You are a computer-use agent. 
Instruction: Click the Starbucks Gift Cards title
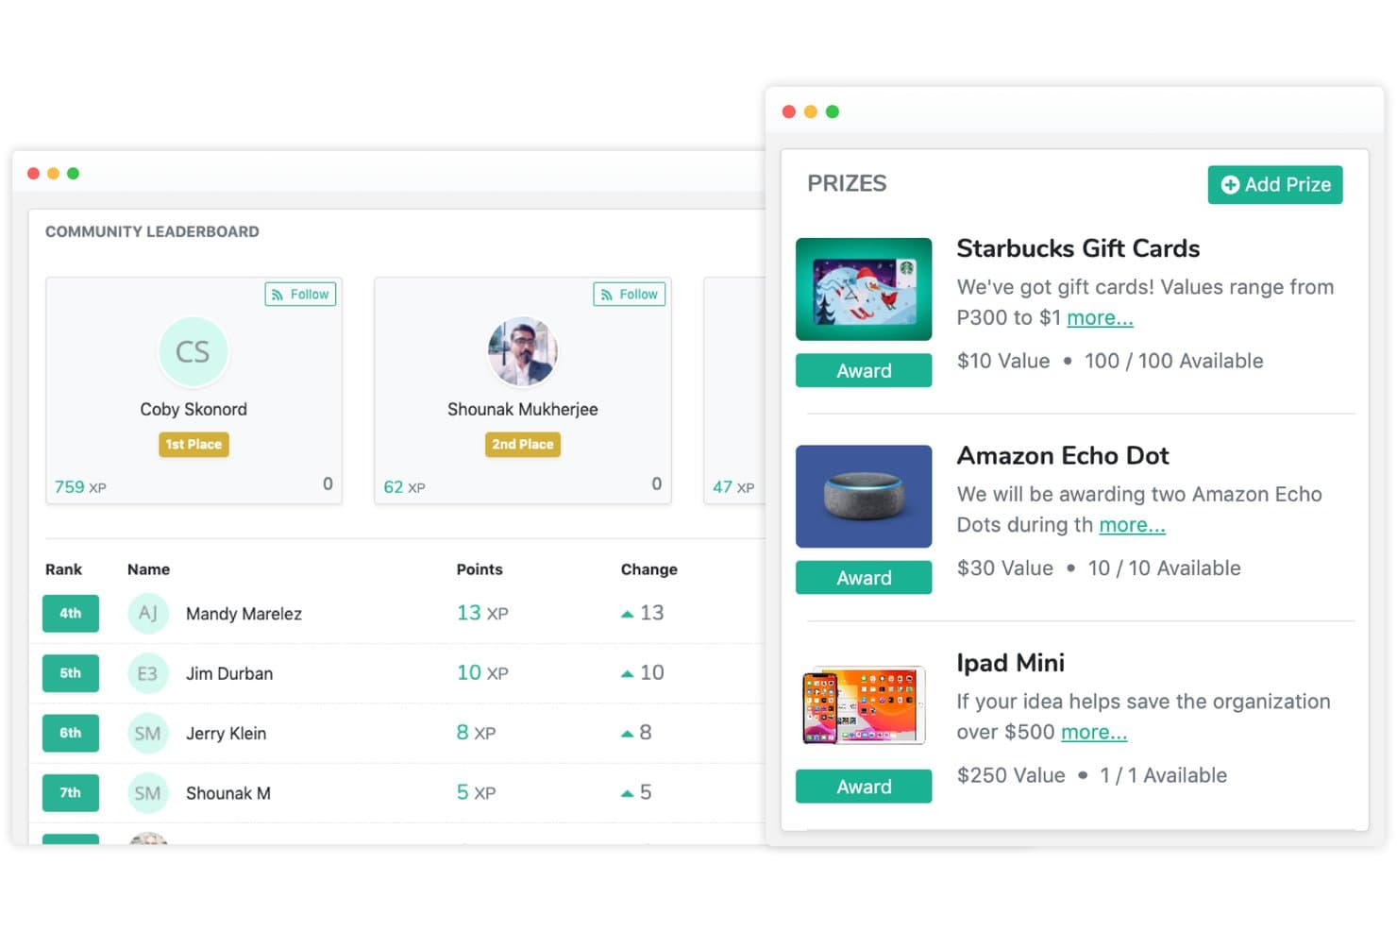click(1078, 248)
